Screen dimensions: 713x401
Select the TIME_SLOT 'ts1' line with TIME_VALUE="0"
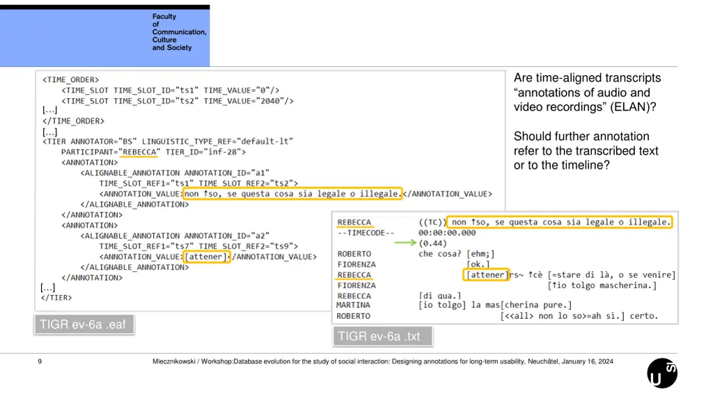171,91
